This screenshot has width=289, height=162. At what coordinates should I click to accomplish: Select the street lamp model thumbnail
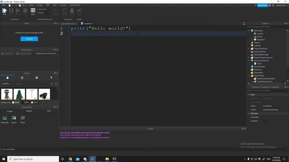(32, 94)
